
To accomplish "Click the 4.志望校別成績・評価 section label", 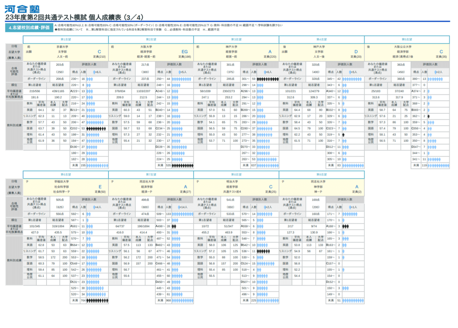I will [29, 28].
